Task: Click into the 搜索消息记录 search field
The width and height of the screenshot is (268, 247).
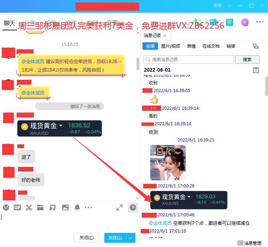Action: coord(189,60)
